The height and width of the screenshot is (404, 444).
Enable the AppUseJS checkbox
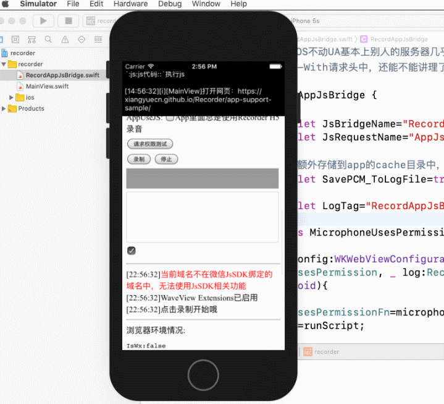coord(170,118)
